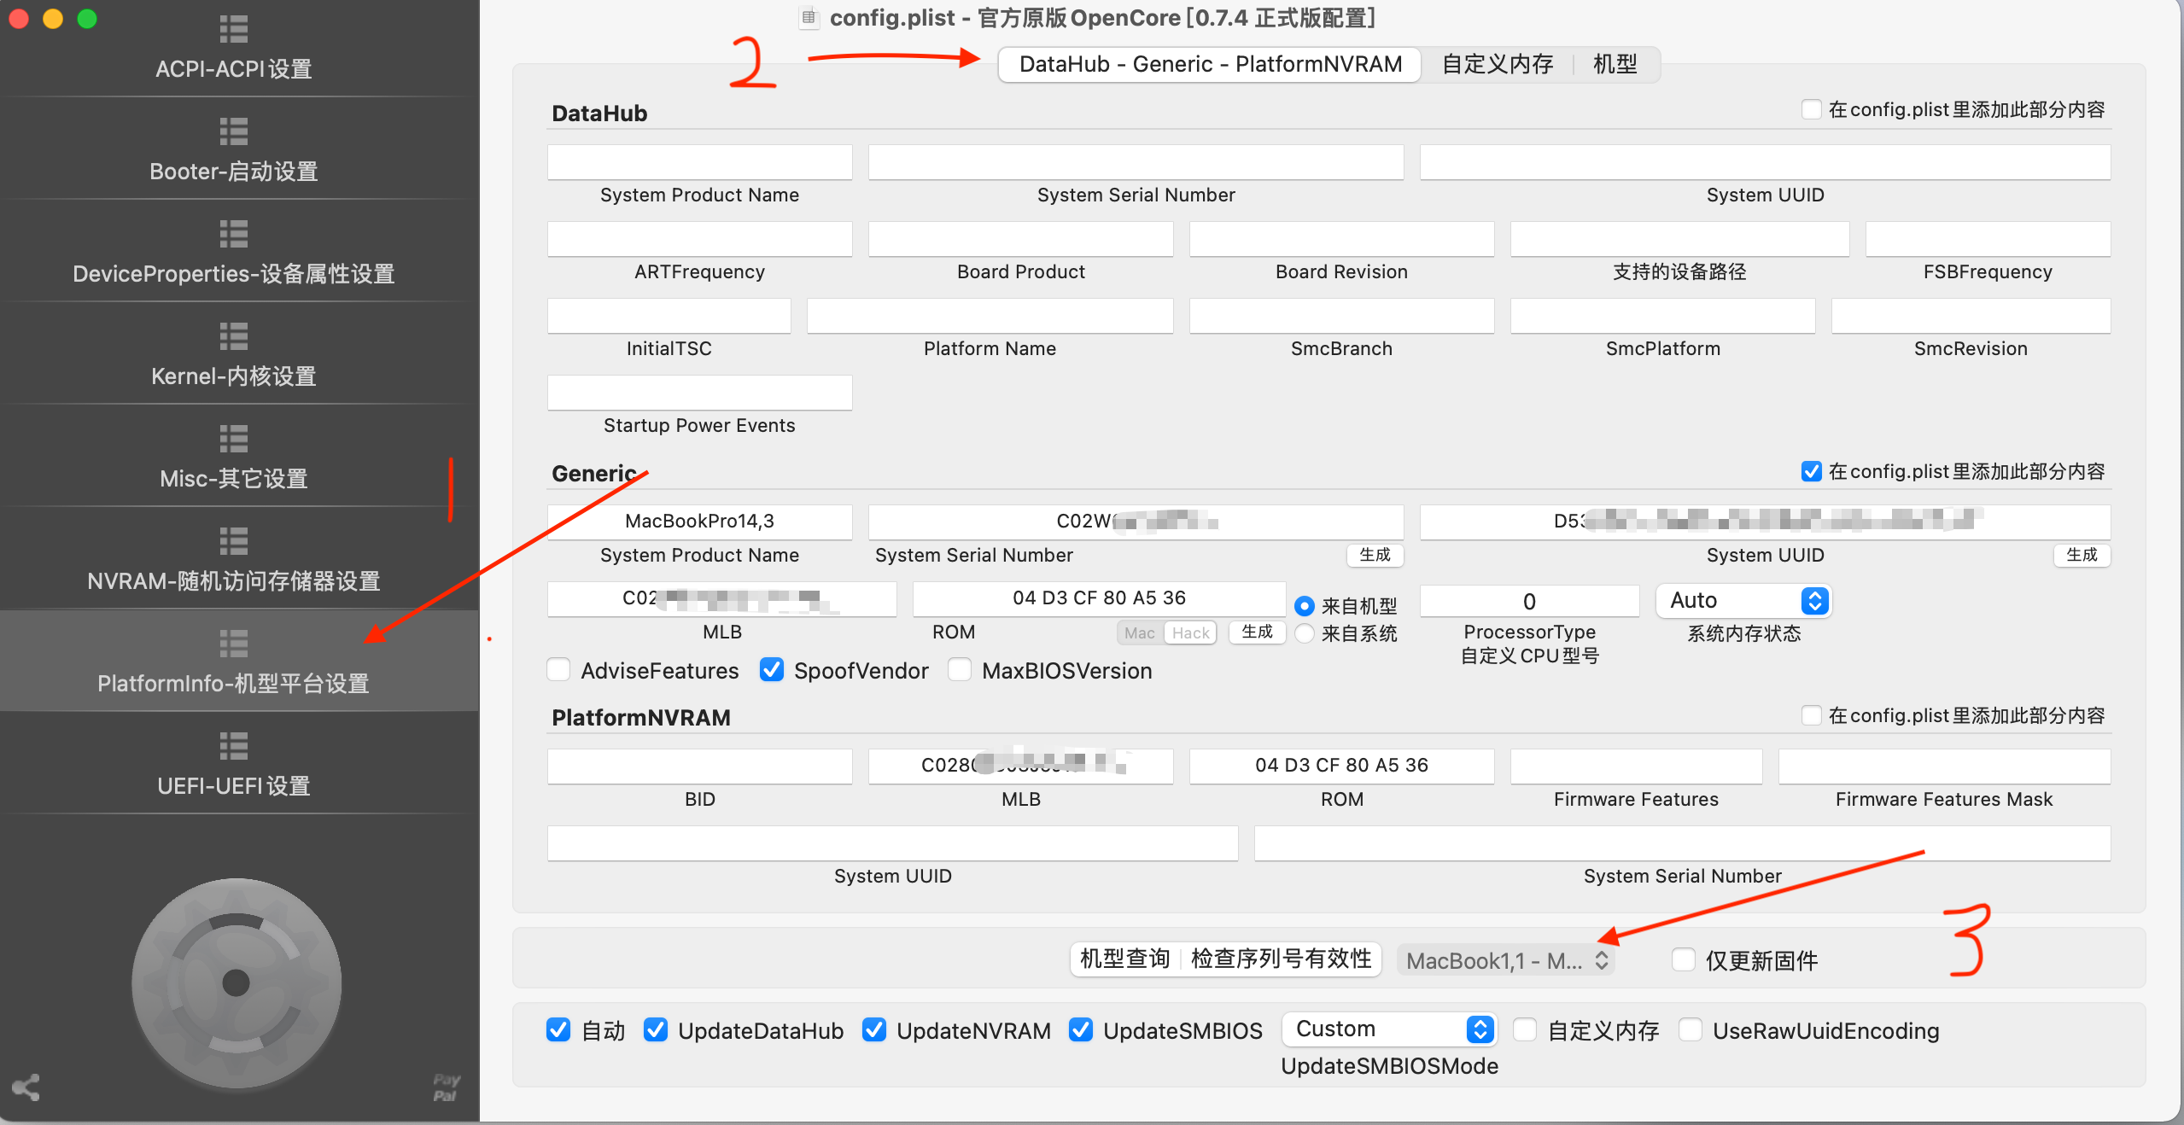The image size is (2184, 1125).
Task: Click PlatformNVRAM BID input field
Action: pyautogui.click(x=699, y=766)
